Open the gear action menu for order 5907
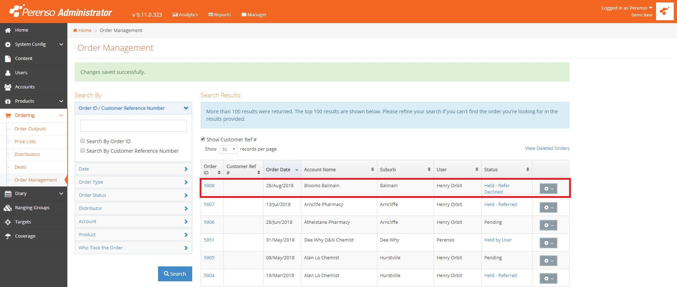 (x=549, y=207)
